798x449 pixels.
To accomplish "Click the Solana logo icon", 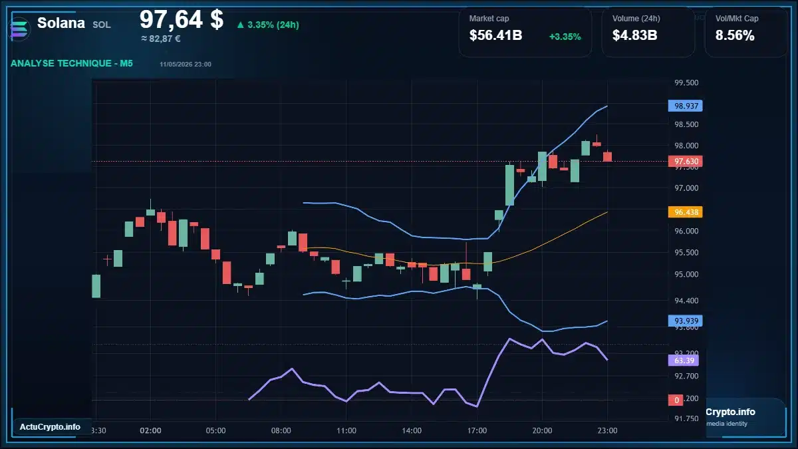I will [19, 29].
